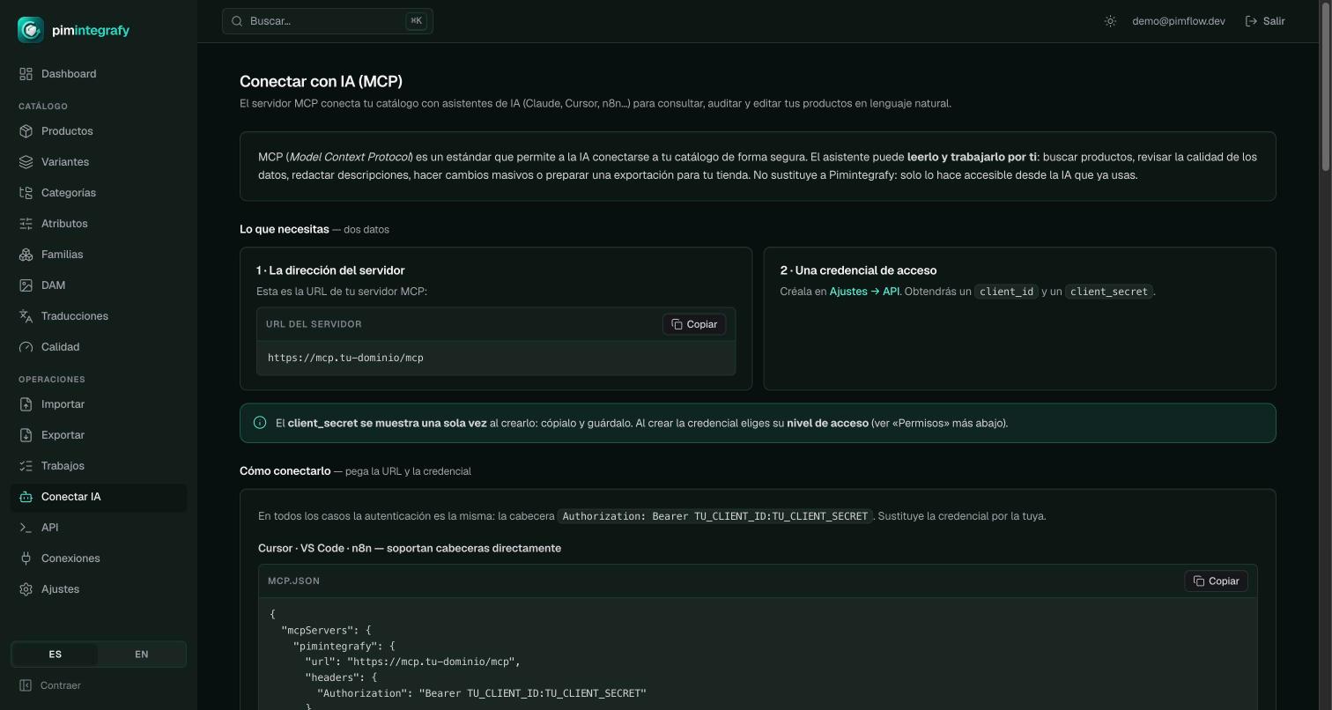Click the Productos cube icon
The width and height of the screenshot is (1332, 710).
[x=26, y=131]
